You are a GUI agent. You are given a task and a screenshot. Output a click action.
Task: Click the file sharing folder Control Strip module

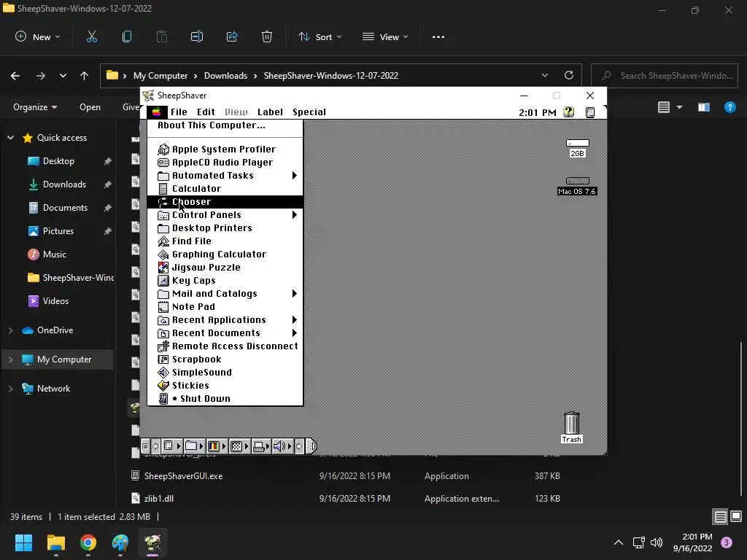click(x=194, y=446)
